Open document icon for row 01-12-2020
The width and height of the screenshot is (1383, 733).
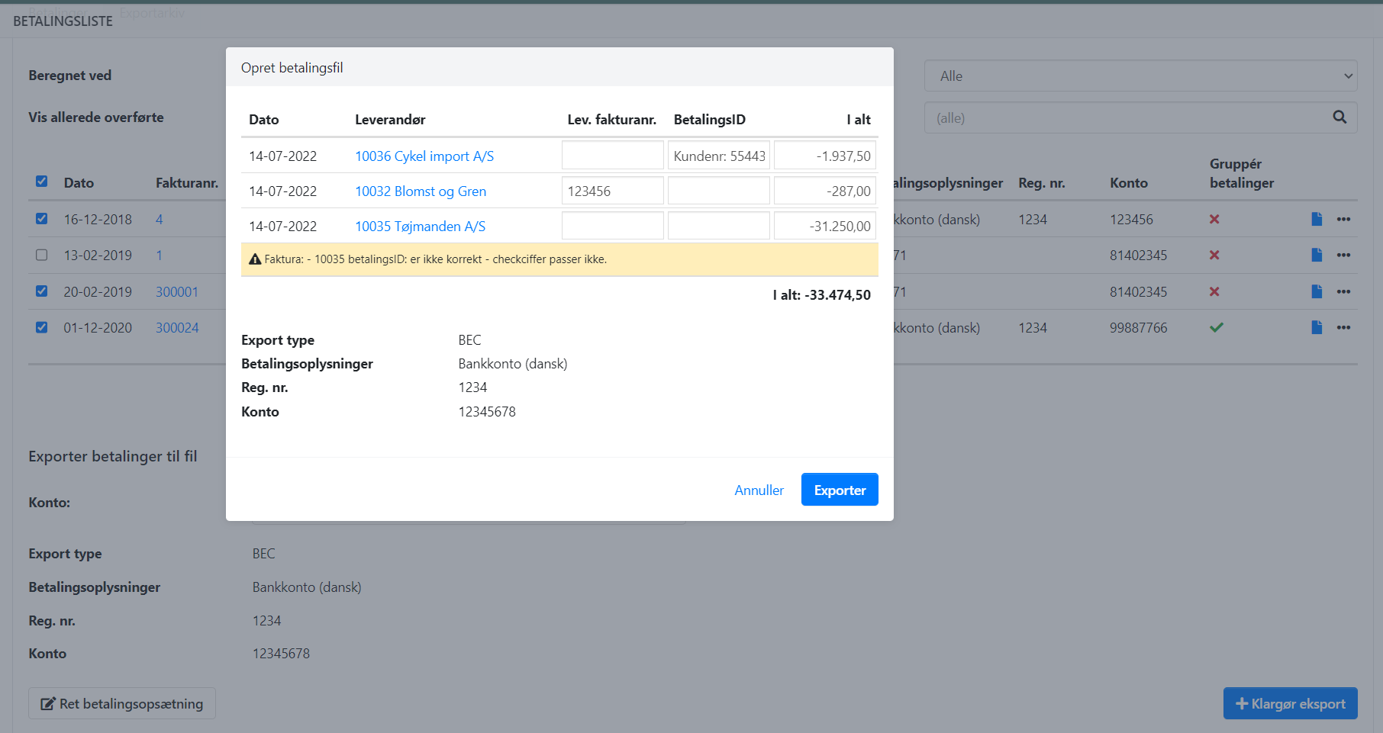tap(1317, 327)
